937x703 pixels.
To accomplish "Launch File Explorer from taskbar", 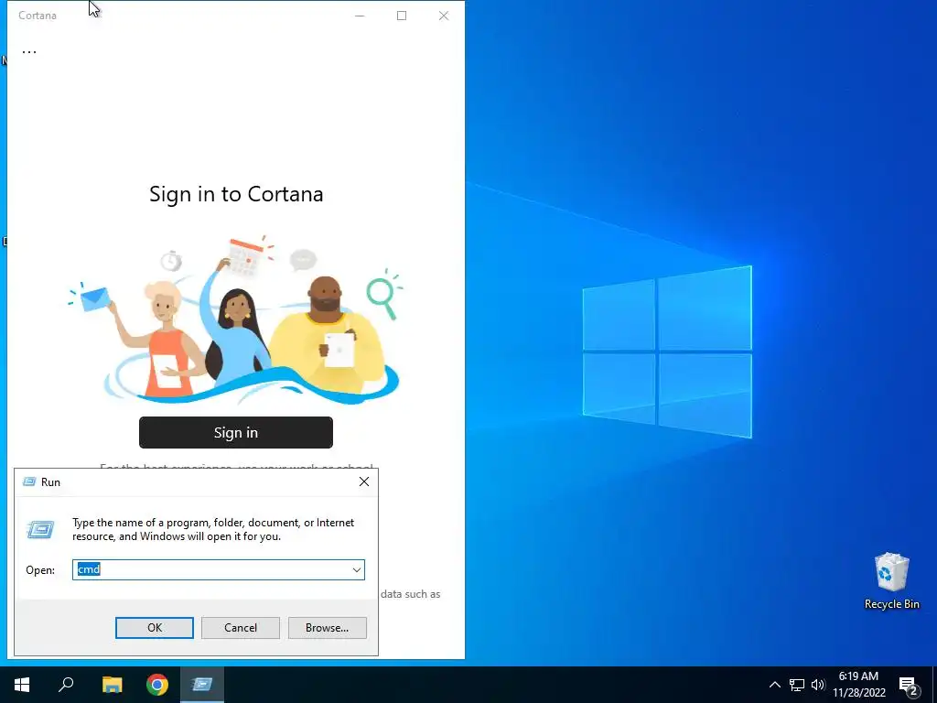I will 112,685.
